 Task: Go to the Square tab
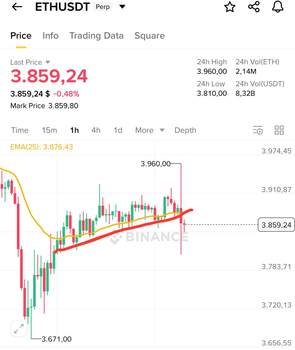[x=149, y=36]
